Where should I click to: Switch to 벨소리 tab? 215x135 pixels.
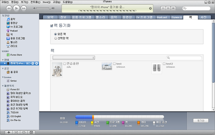click(100, 17)
